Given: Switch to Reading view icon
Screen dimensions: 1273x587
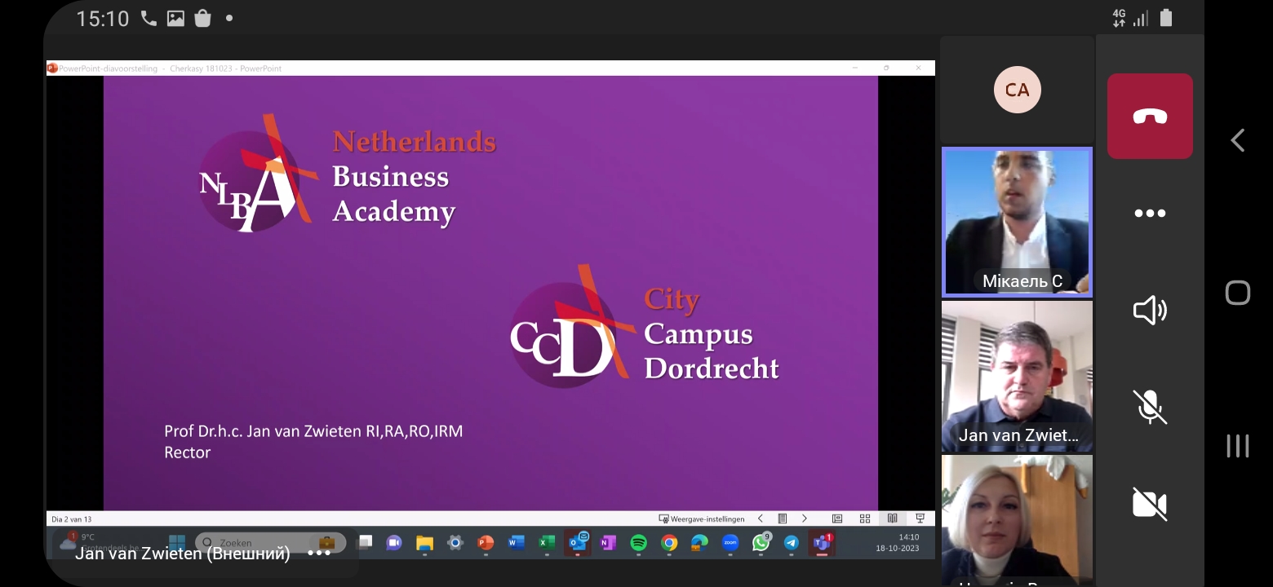Looking at the screenshot, I should coord(893,519).
